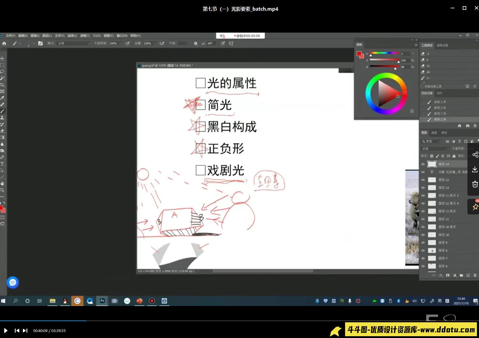
Task: Open the Color panel flyout menu
Action: 416,45
